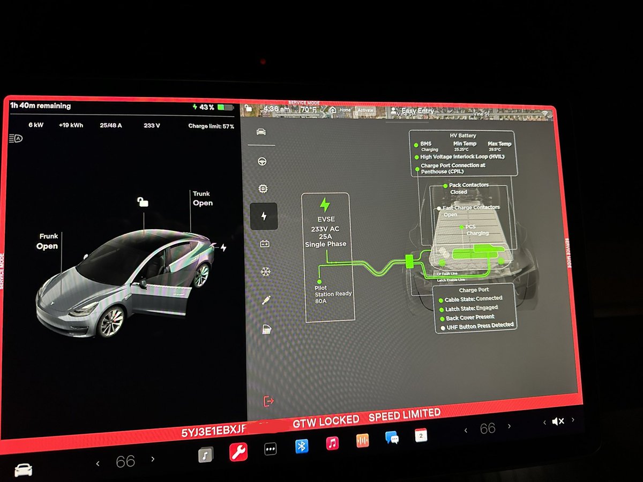
Task: Tap Pack Contactors Closed status
Action: [x=466, y=188]
